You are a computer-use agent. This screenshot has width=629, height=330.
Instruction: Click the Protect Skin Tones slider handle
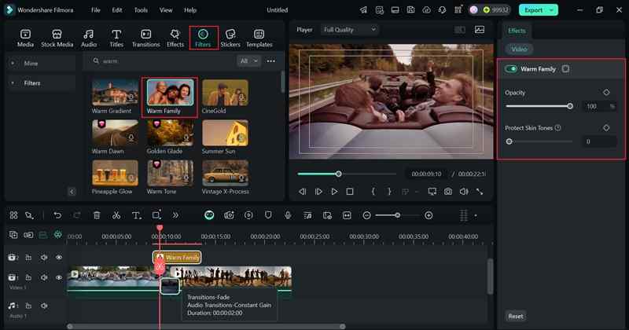[509, 141]
